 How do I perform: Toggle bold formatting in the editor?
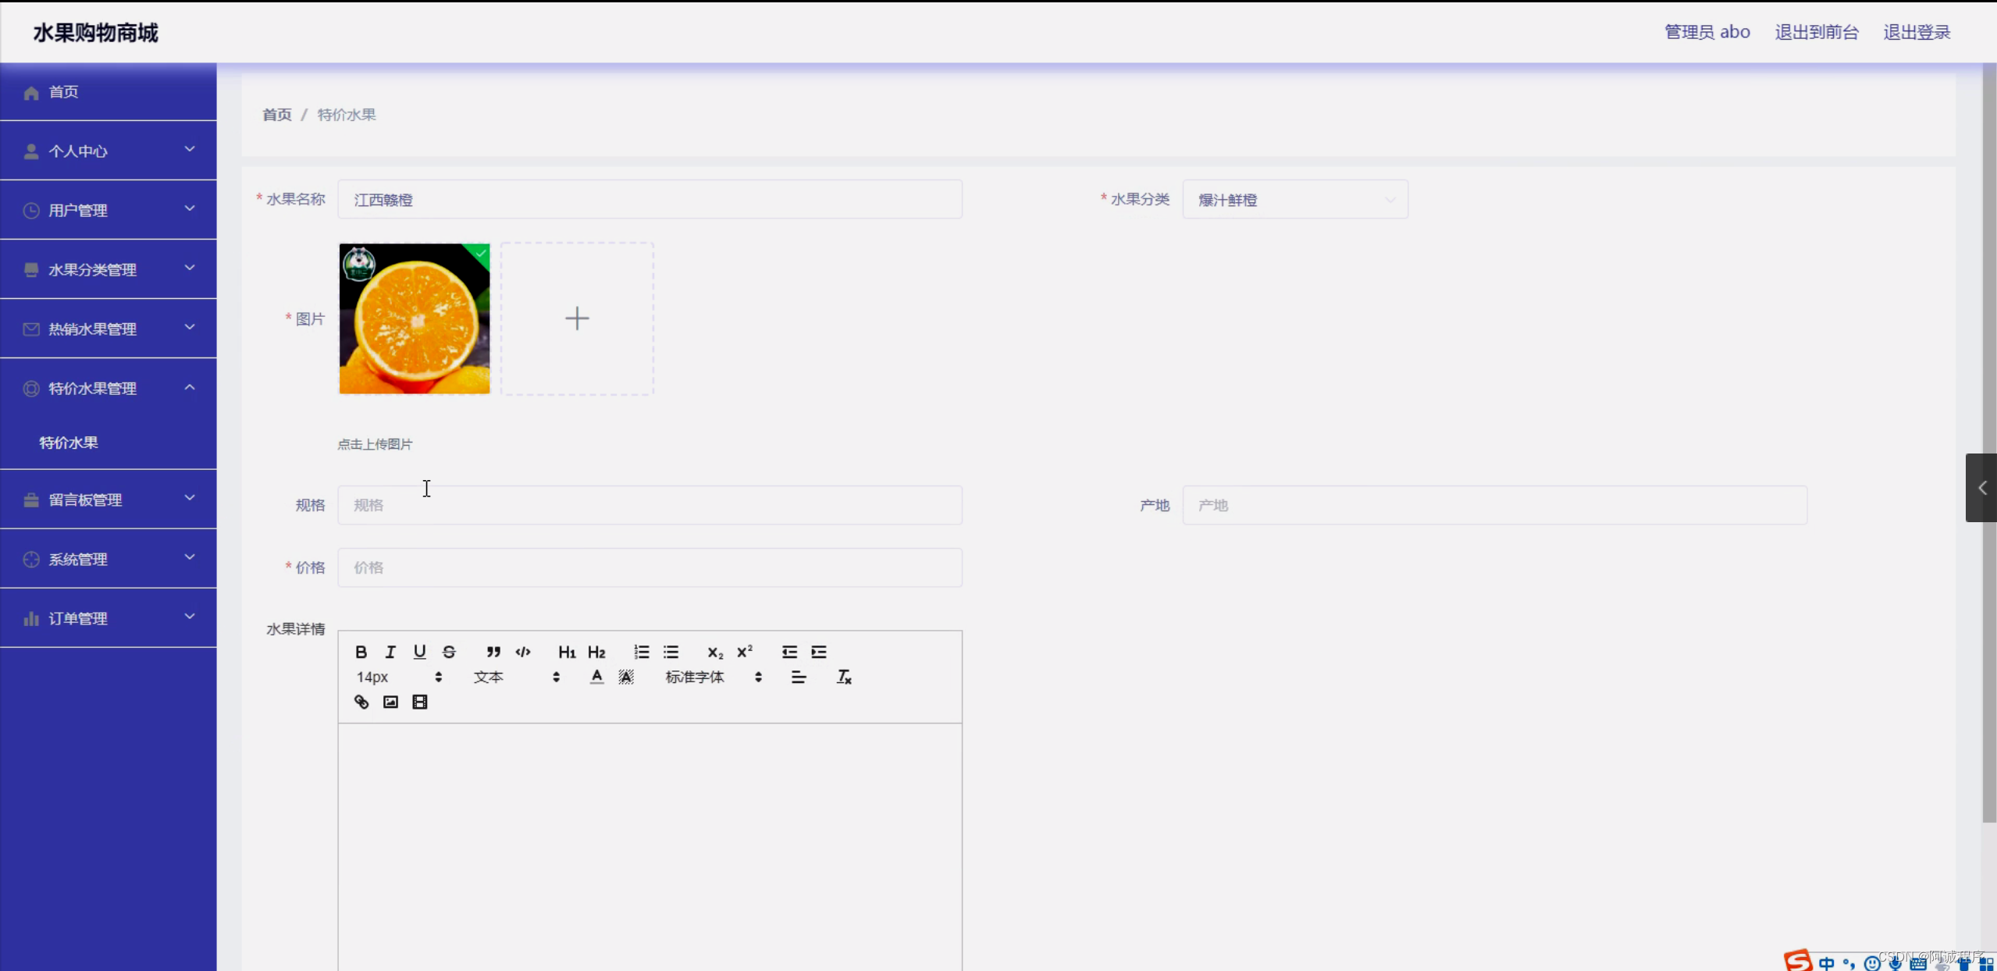pos(361,652)
